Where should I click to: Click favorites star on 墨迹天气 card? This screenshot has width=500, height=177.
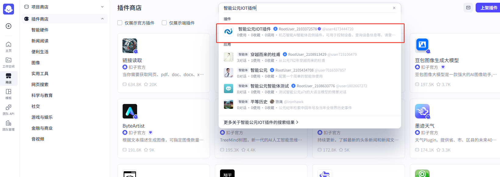tap(438, 150)
